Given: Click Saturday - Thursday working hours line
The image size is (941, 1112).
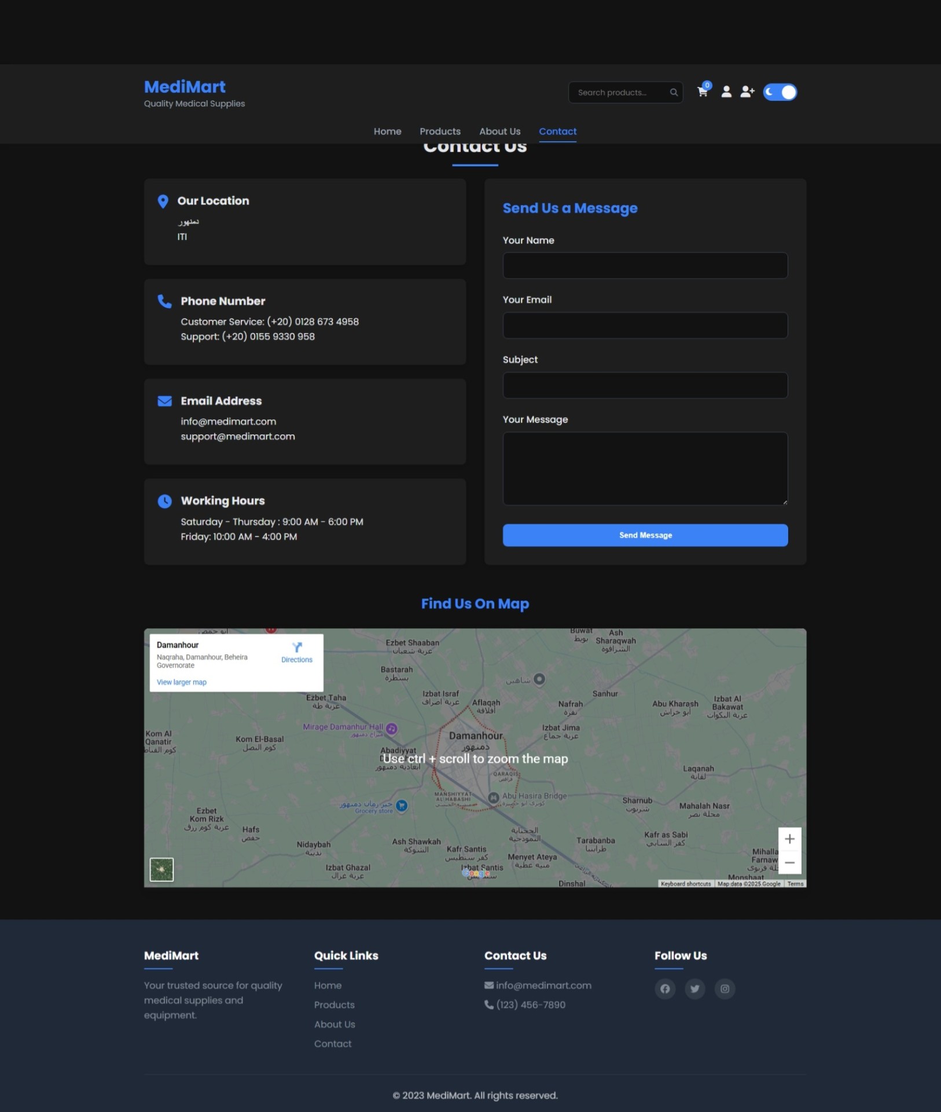Looking at the screenshot, I should coord(272,522).
